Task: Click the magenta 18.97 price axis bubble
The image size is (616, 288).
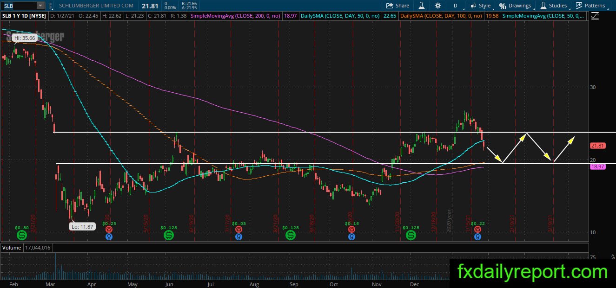Action: [x=597, y=166]
